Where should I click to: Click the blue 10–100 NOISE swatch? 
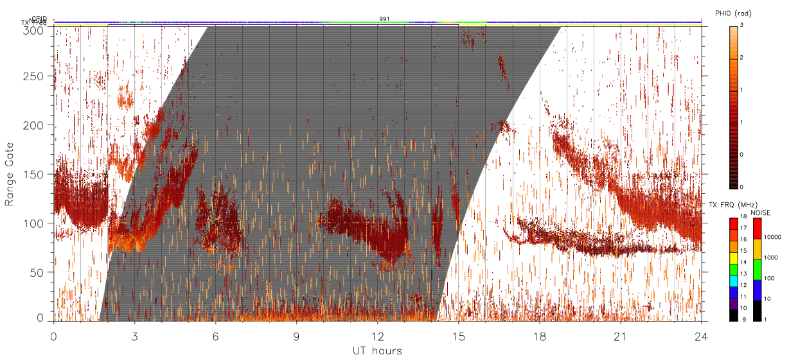[757, 290]
